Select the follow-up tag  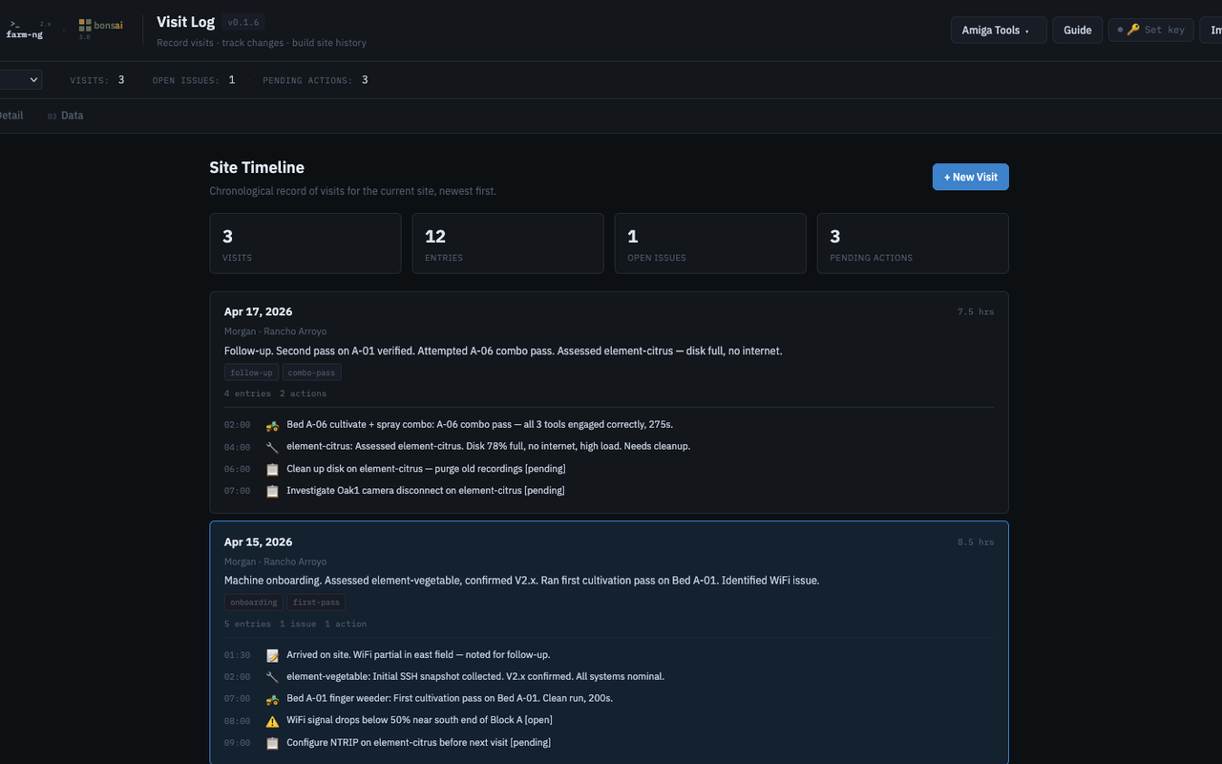pos(251,372)
